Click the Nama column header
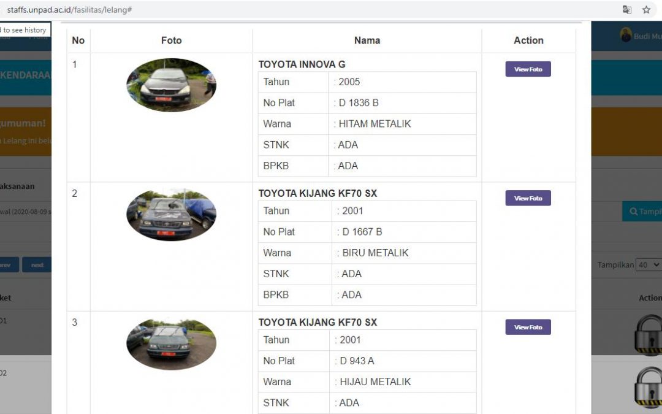Viewport: 662px width, 414px height. tap(367, 40)
